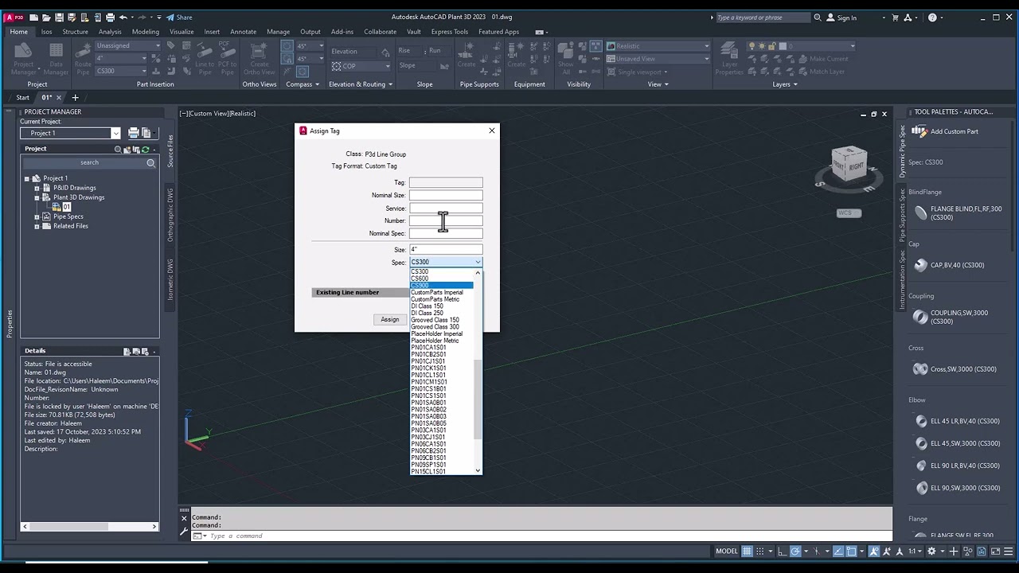This screenshot has height=573, width=1019.
Task: Toggle the drawing grid display in status bar
Action: [x=747, y=551]
